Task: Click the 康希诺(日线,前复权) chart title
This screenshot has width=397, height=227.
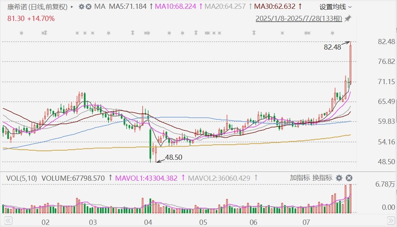Action: pyautogui.click(x=37, y=7)
